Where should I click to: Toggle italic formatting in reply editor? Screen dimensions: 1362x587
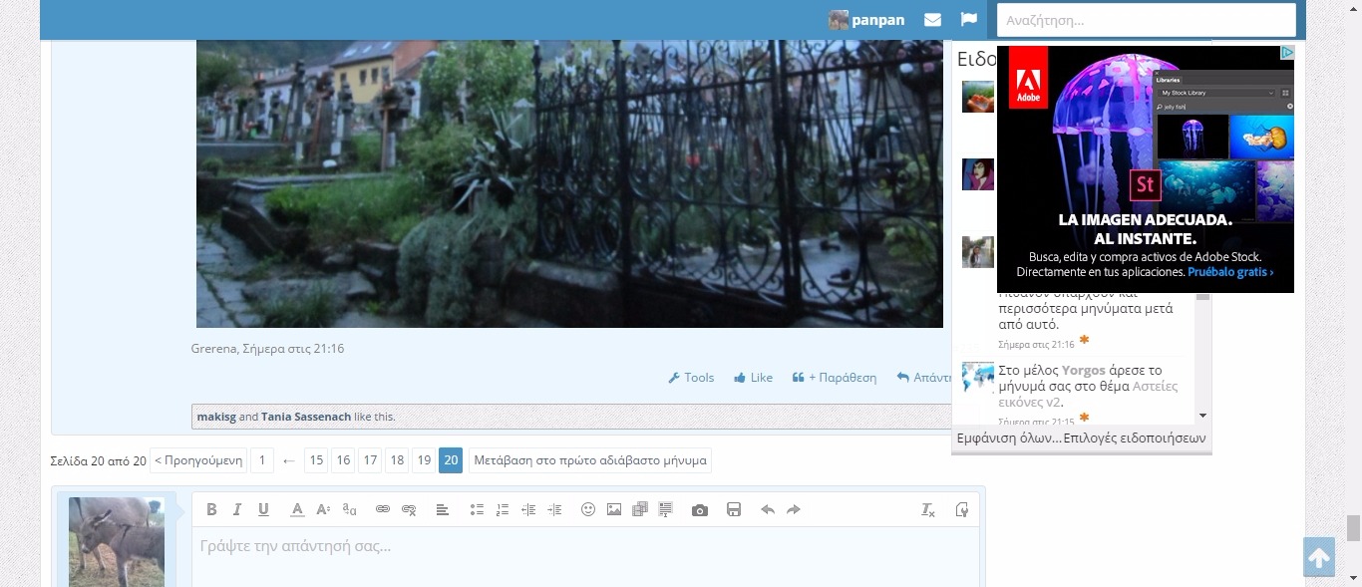237,509
